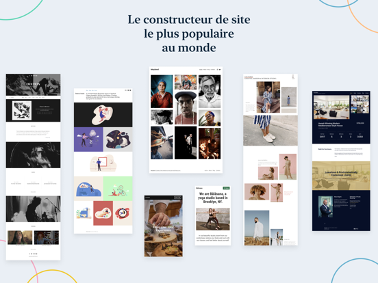Screen dimensions: 378x283
Task: Click the striped skirt and sneakers fashion photo
Action: 270,131
